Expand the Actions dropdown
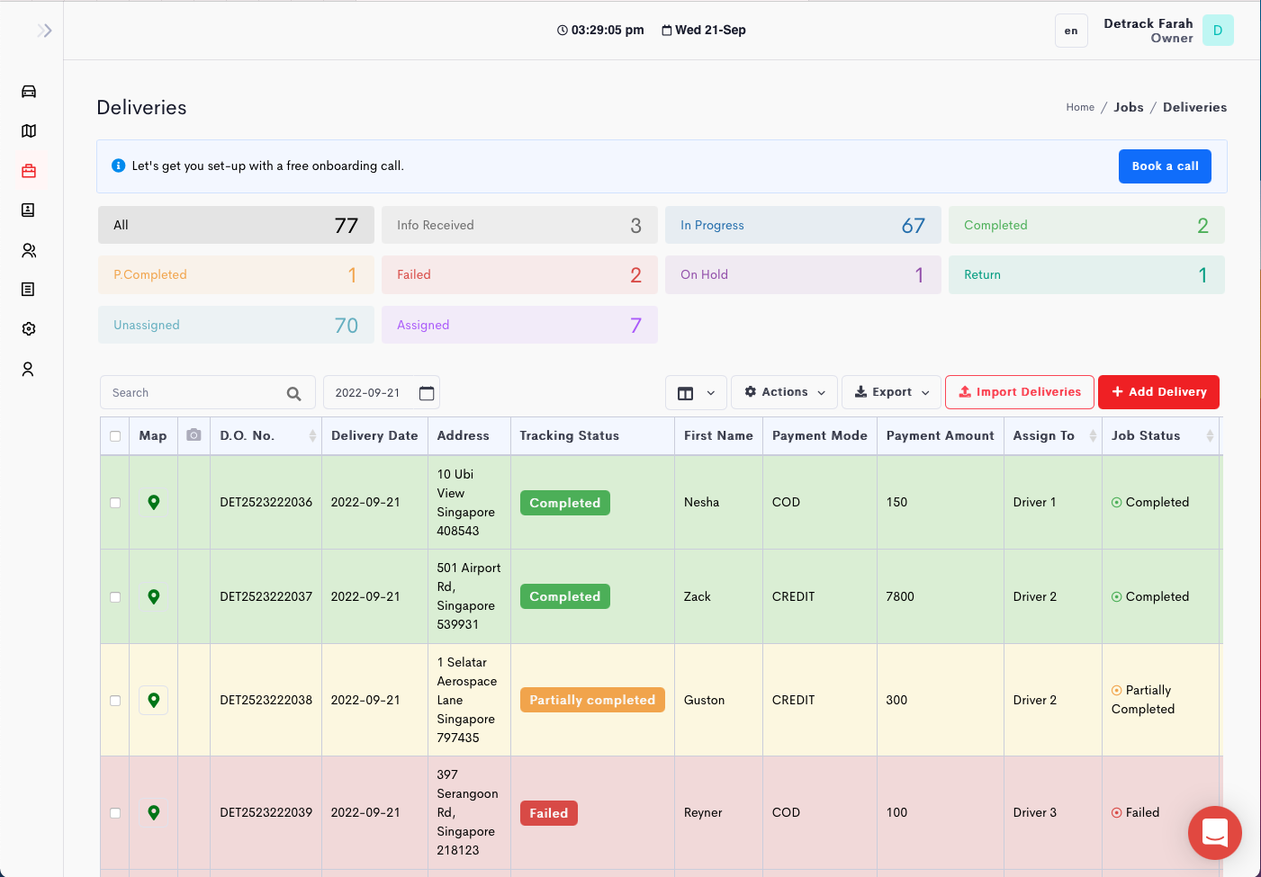The width and height of the screenshot is (1261, 877). pos(784,391)
